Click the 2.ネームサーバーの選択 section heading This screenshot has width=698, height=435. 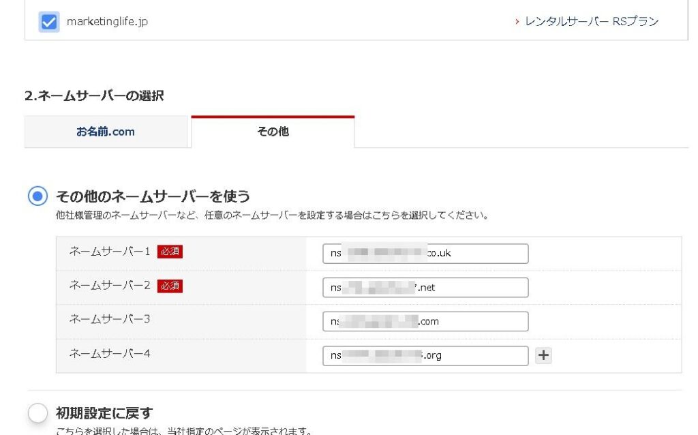coord(94,96)
